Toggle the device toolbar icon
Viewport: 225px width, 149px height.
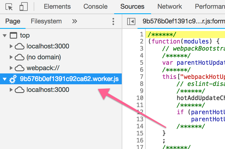[x=24, y=7]
